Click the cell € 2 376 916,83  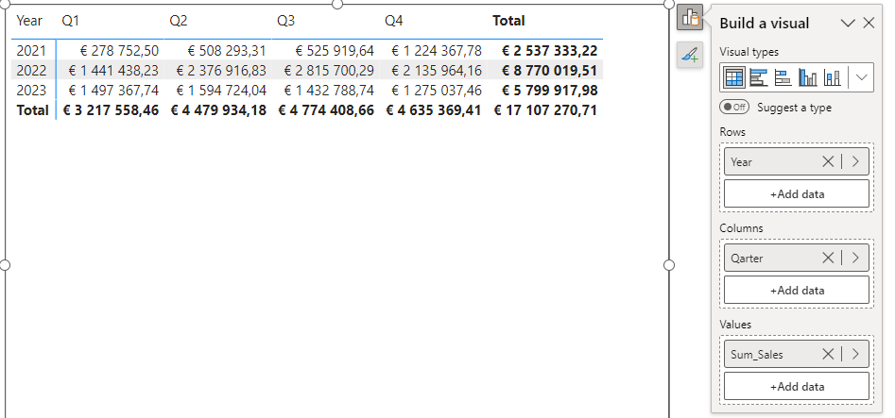[221, 71]
